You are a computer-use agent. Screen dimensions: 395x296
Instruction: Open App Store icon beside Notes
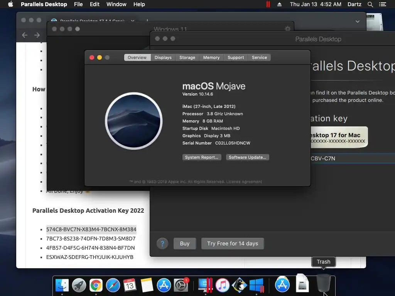point(164,285)
